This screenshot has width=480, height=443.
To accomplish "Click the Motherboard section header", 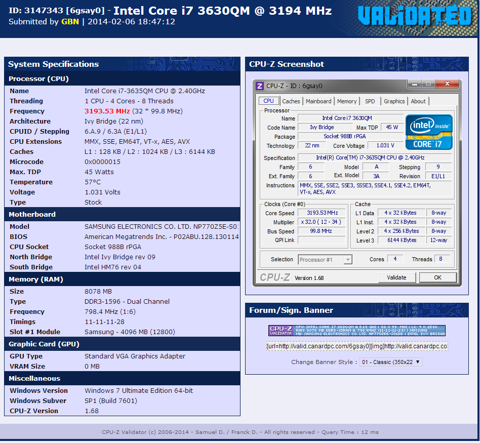I will coord(122,214).
